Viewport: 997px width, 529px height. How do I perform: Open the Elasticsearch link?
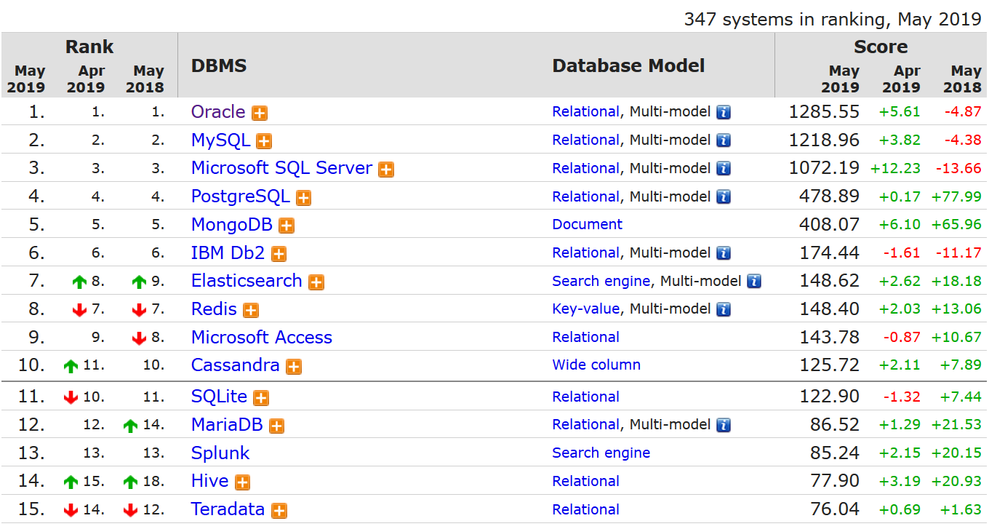pyautogui.click(x=247, y=281)
